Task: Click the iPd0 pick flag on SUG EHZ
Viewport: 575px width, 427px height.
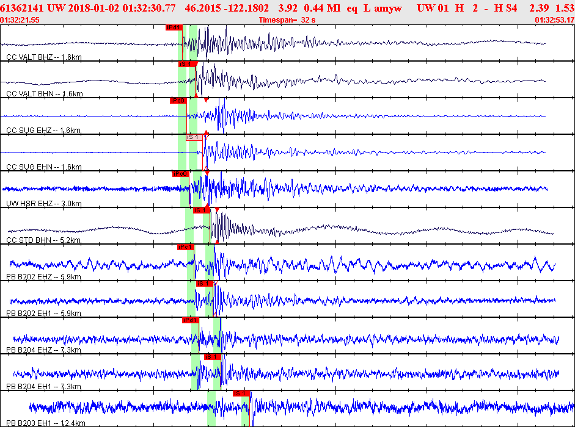Action: pos(178,101)
